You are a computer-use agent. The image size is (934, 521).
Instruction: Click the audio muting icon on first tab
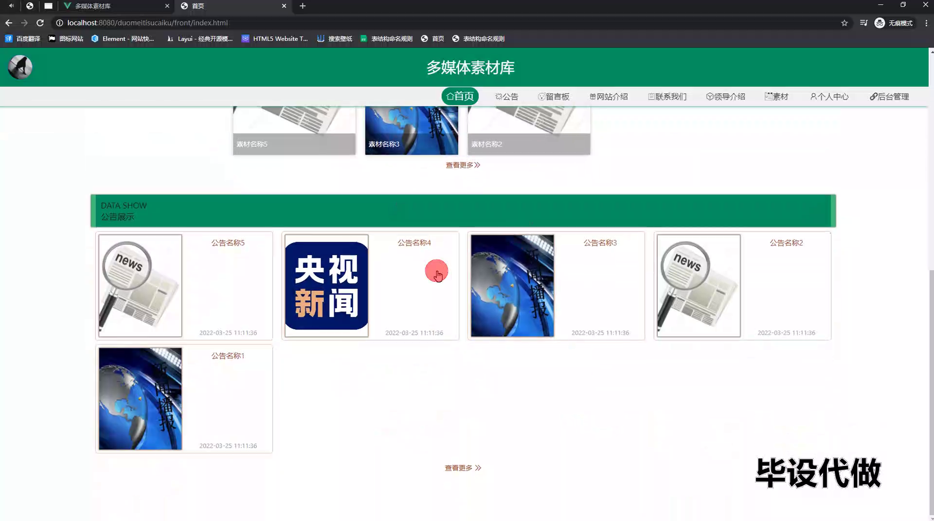[11, 6]
